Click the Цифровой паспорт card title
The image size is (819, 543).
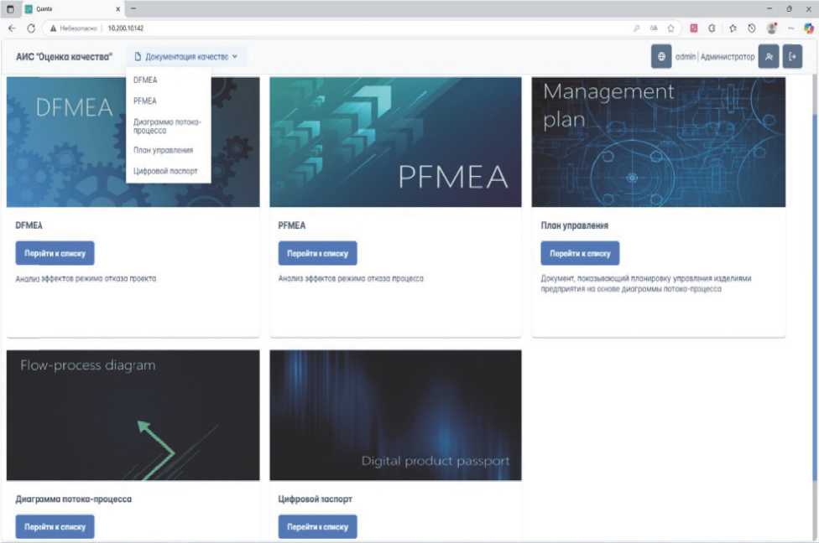tap(316, 499)
